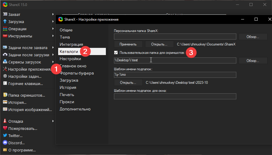Click the Инструменты toolbox icon
The width and height of the screenshot is (272, 155).
tap(5, 36)
